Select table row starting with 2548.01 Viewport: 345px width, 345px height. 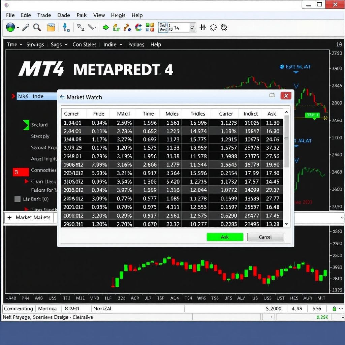coord(172,156)
